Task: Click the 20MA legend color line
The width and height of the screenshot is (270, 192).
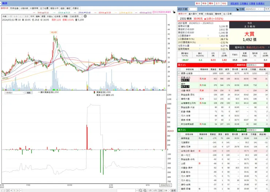Action: (75, 12)
